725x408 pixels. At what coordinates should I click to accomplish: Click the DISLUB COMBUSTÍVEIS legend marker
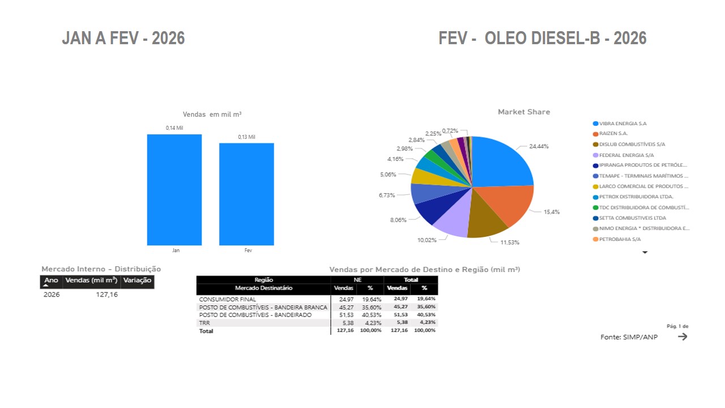[595, 144]
